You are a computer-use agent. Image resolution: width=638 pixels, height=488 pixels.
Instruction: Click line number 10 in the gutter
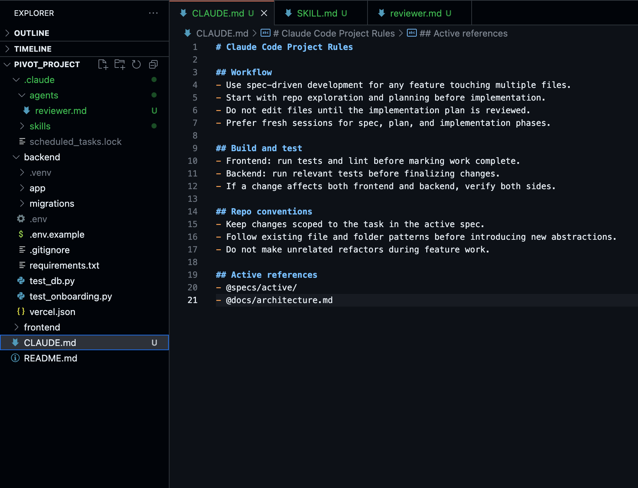coord(192,161)
